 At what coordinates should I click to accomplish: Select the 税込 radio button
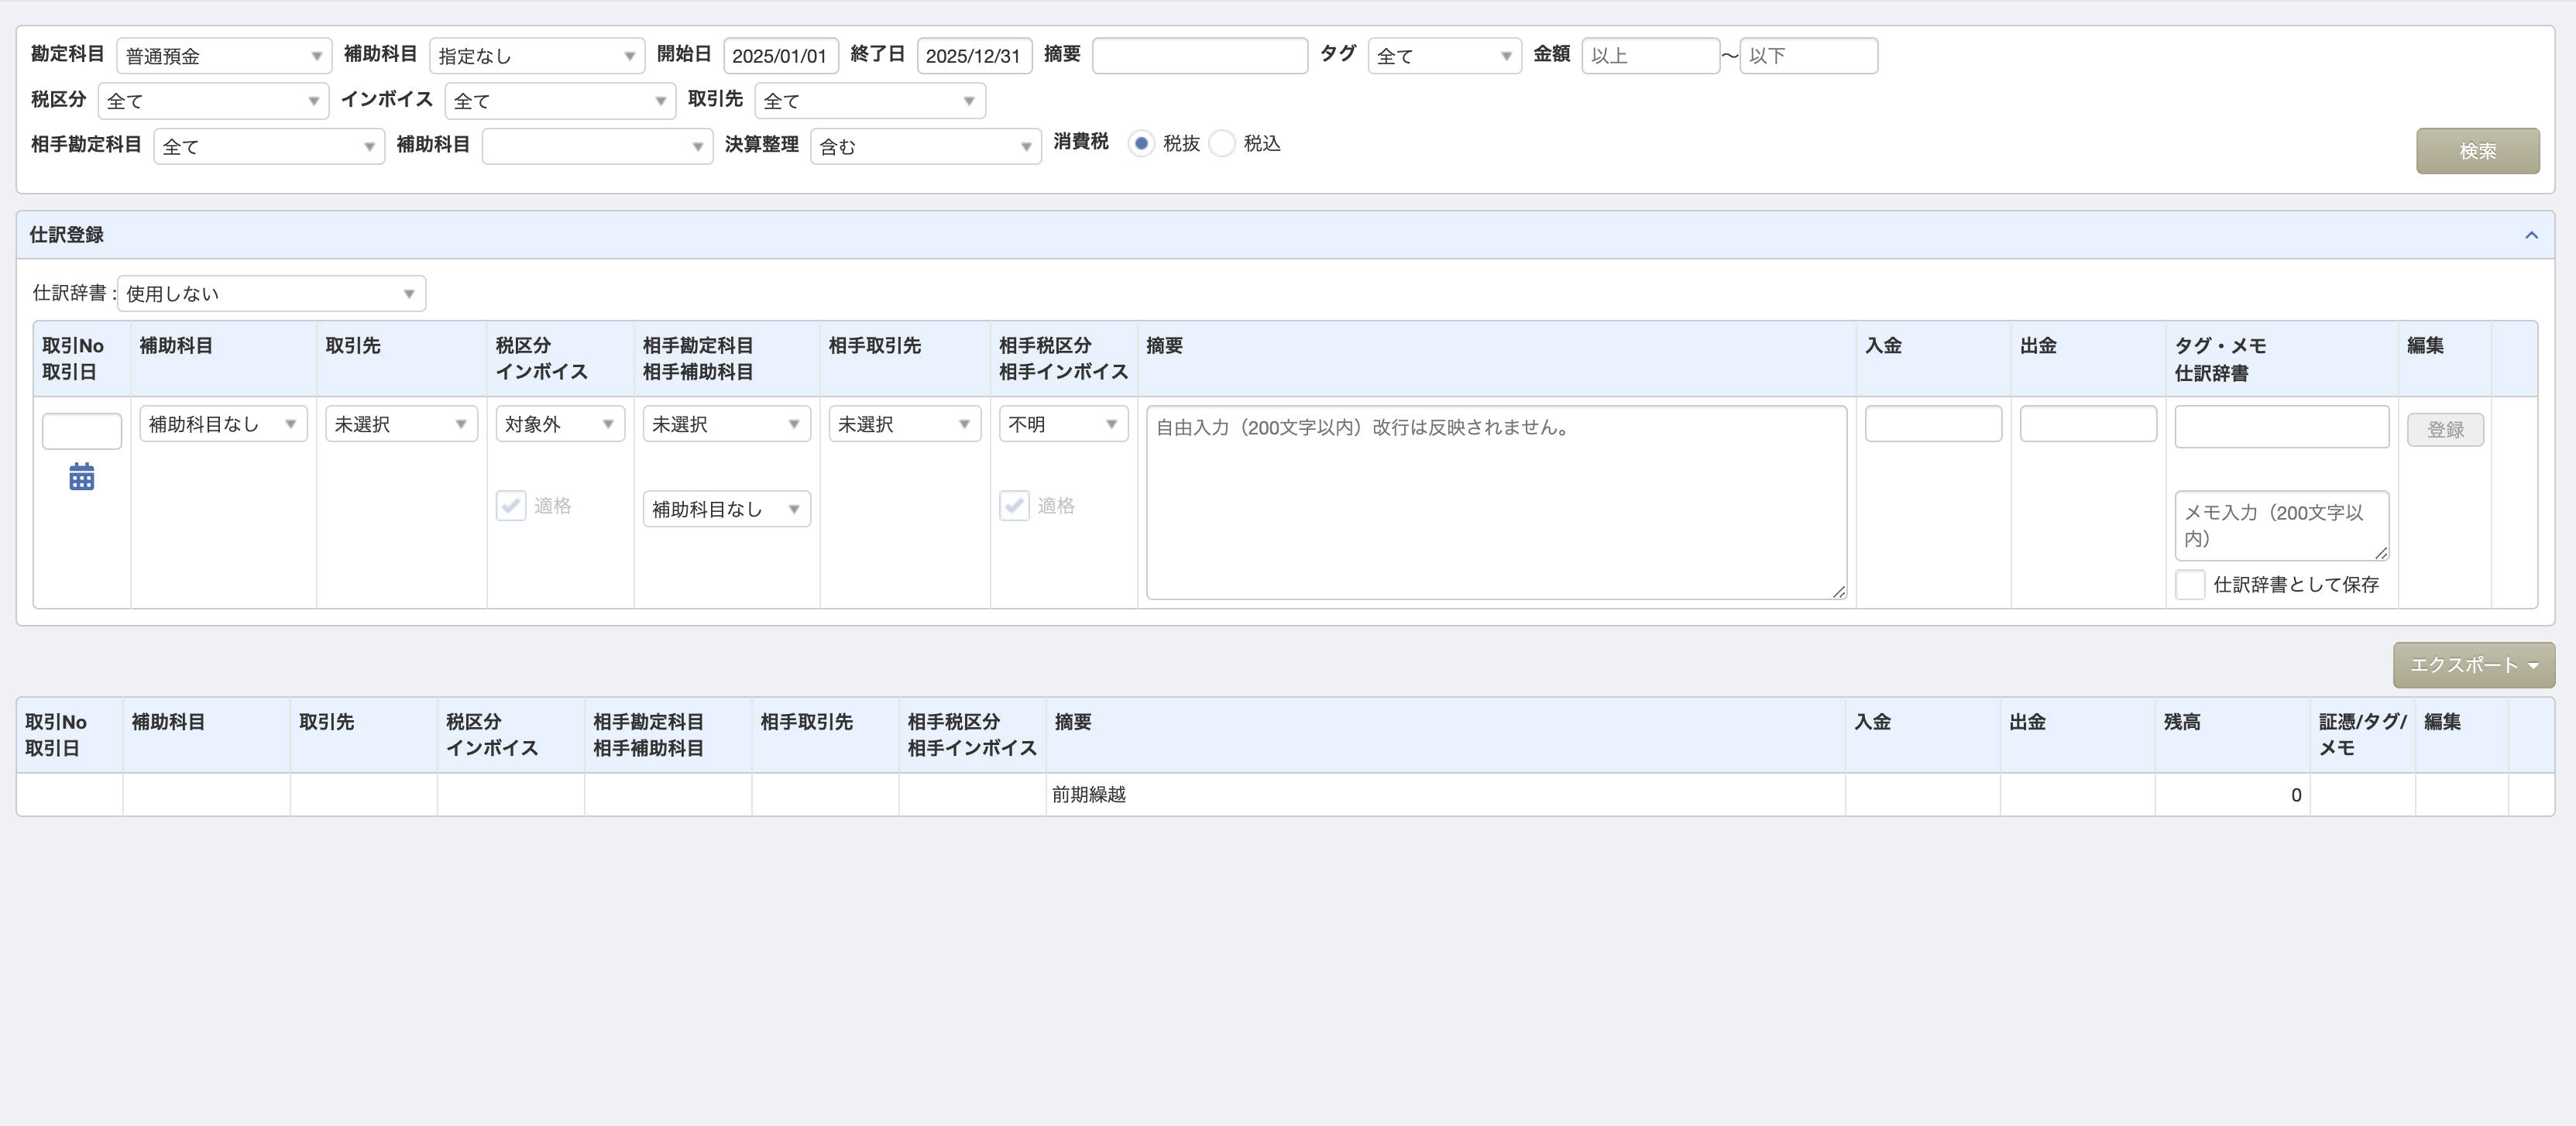1222,143
